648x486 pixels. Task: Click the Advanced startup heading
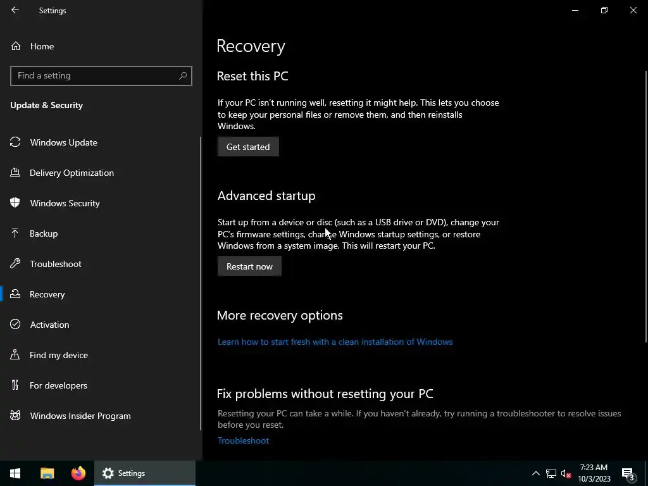[x=266, y=196]
